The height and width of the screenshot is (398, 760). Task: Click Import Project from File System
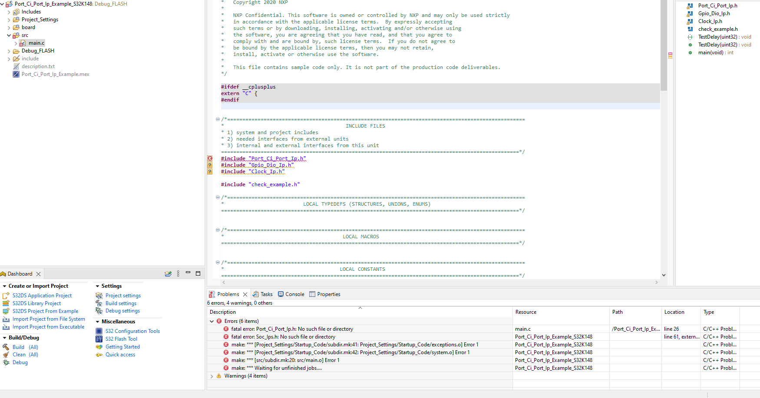49,319
